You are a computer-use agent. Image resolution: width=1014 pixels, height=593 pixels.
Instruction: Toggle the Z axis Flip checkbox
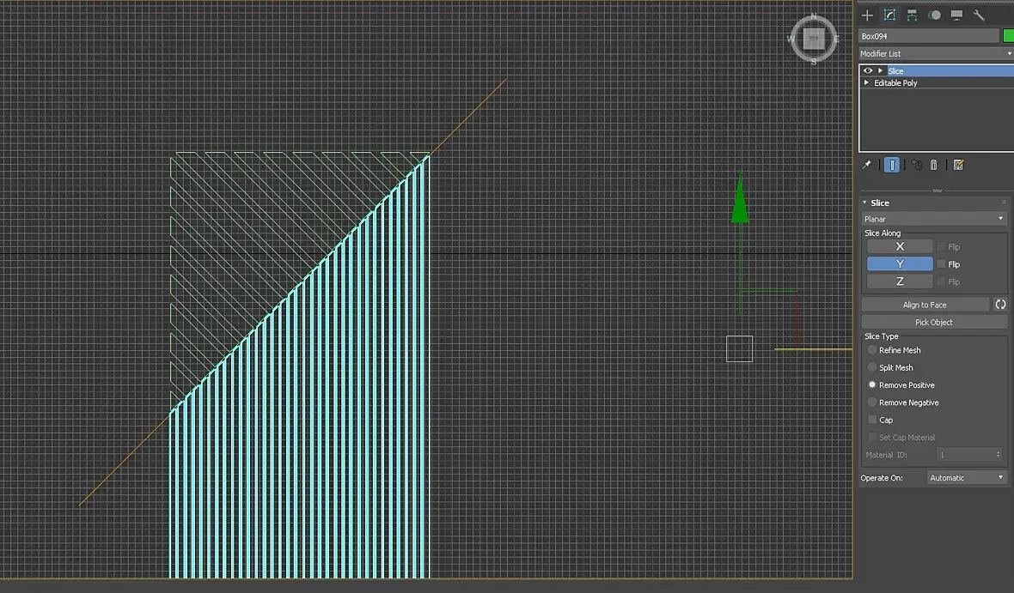tap(942, 281)
